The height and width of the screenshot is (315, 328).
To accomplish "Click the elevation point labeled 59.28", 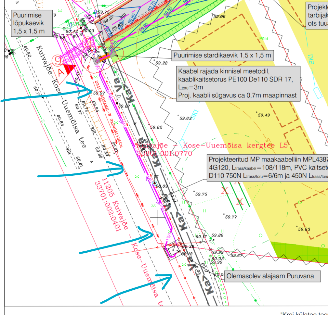I will point(162,63).
